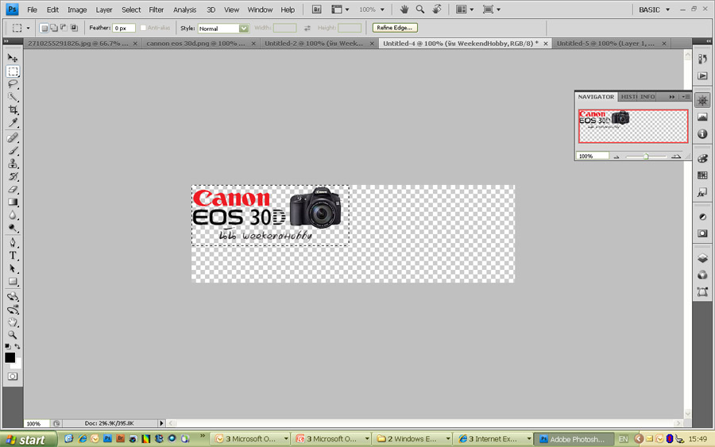Enable Add to selection mode
This screenshot has height=447, width=715.
[55, 28]
